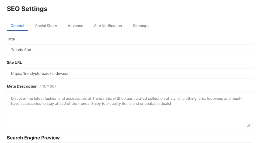Switch to the General tab
260x143 pixels.
17,26
